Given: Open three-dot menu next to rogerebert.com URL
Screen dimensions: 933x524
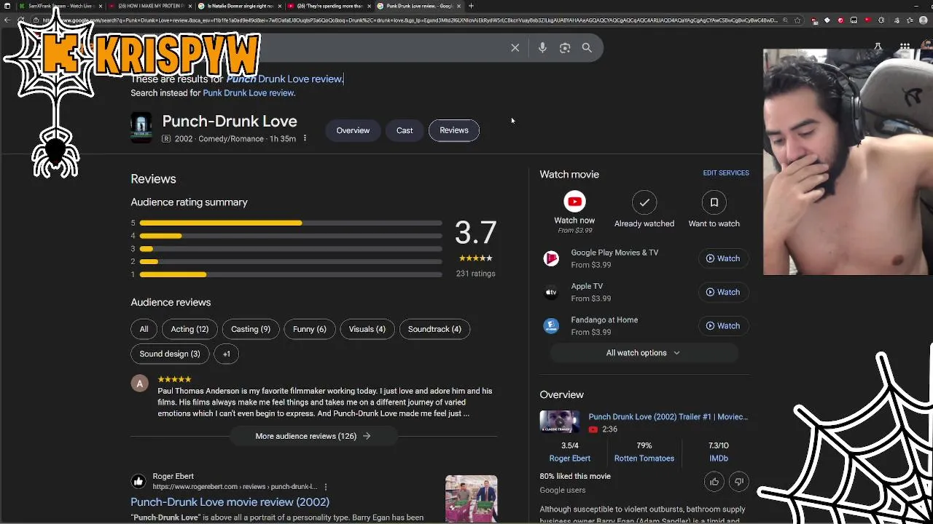Looking at the screenshot, I should (326, 487).
